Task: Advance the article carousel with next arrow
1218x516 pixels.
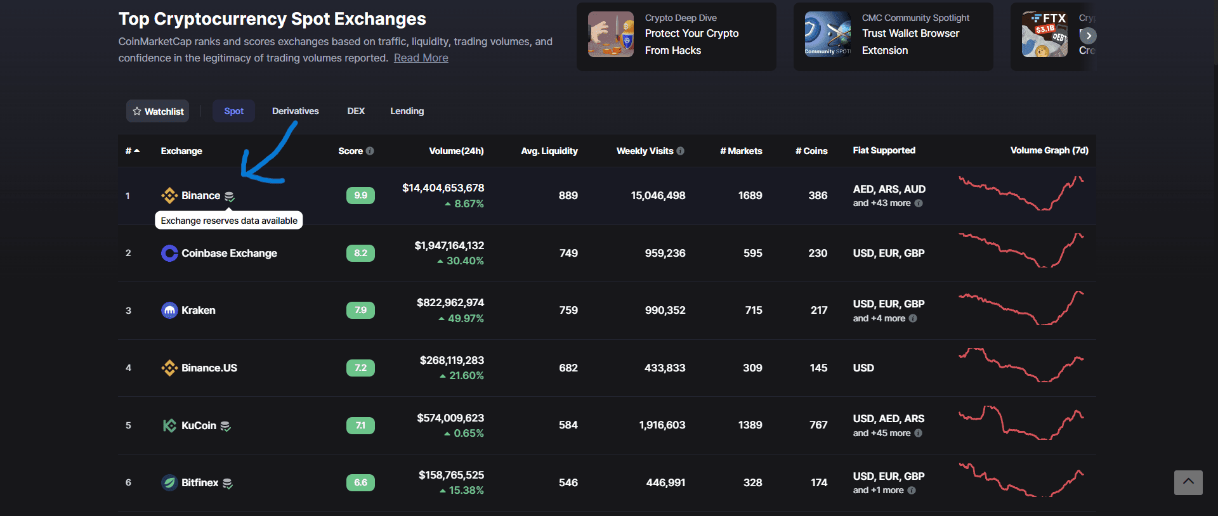Action: point(1088,35)
